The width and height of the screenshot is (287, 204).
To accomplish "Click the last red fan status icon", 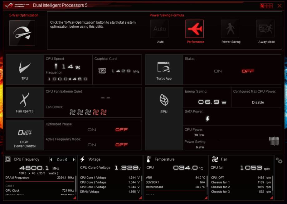I will pyautogui.click(x=104, y=112).
